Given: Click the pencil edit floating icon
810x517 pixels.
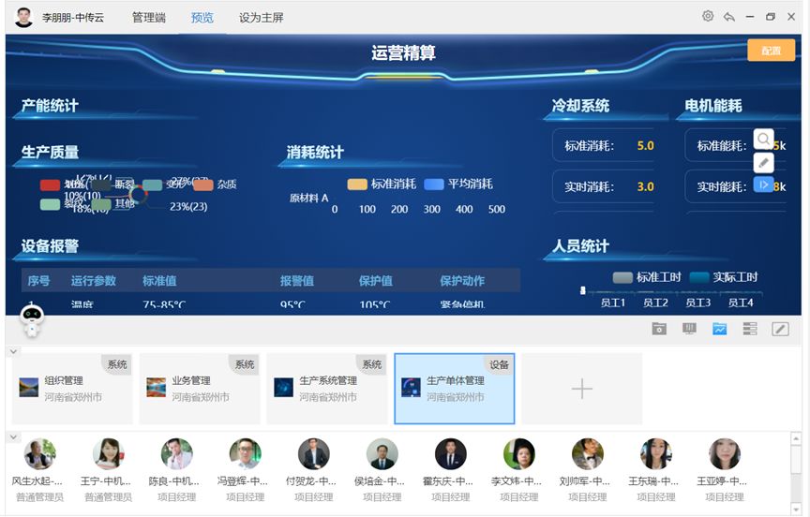Looking at the screenshot, I should pos(764,162).
